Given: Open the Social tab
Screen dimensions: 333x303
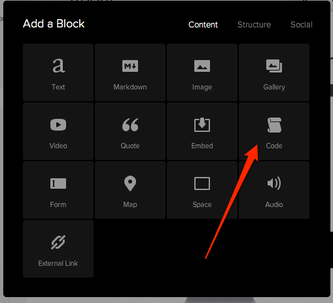Looking at the screenshot, I should point(302,25).
